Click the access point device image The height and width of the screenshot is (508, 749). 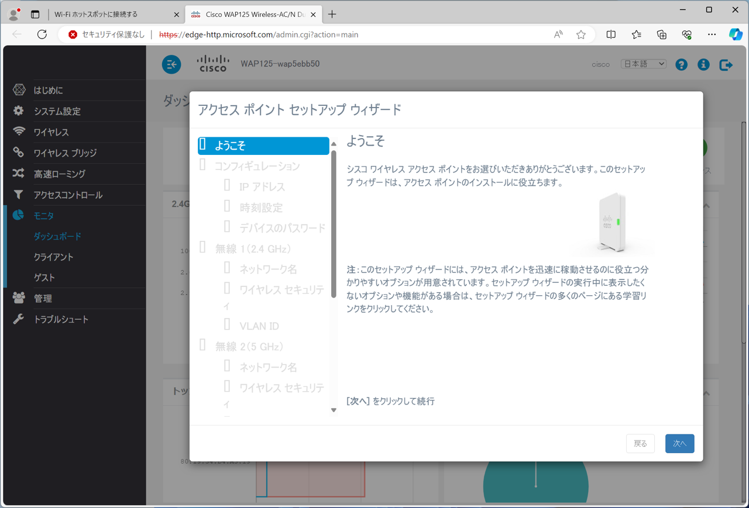pos(612,223)
